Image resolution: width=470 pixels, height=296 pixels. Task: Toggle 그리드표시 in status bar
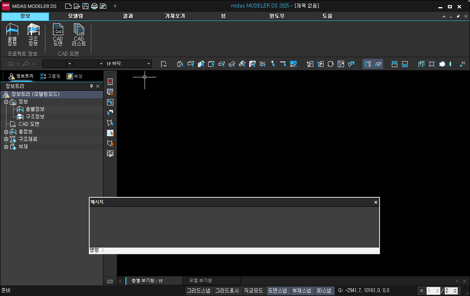coord(227,290)
